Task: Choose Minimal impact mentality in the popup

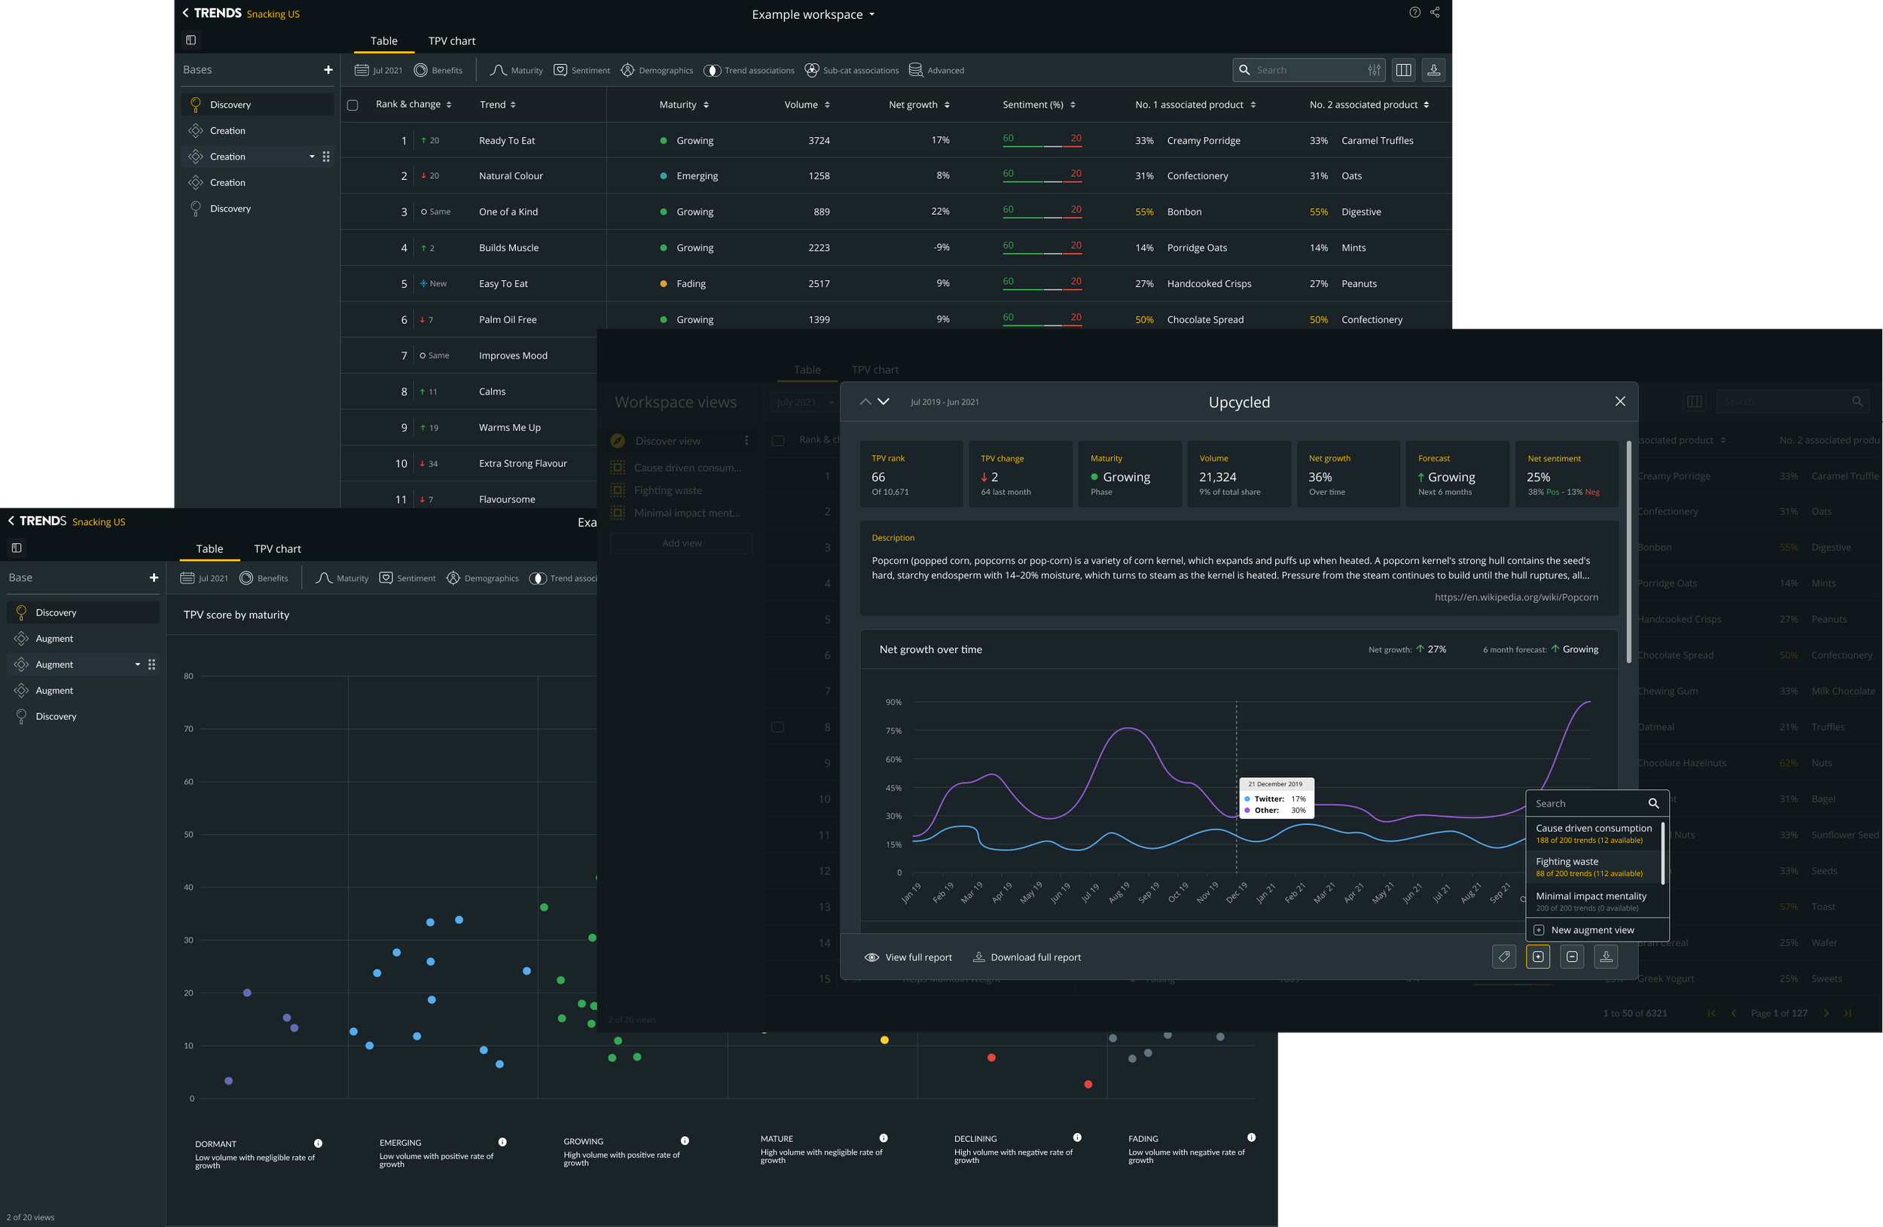Action: coord(1595,901)
